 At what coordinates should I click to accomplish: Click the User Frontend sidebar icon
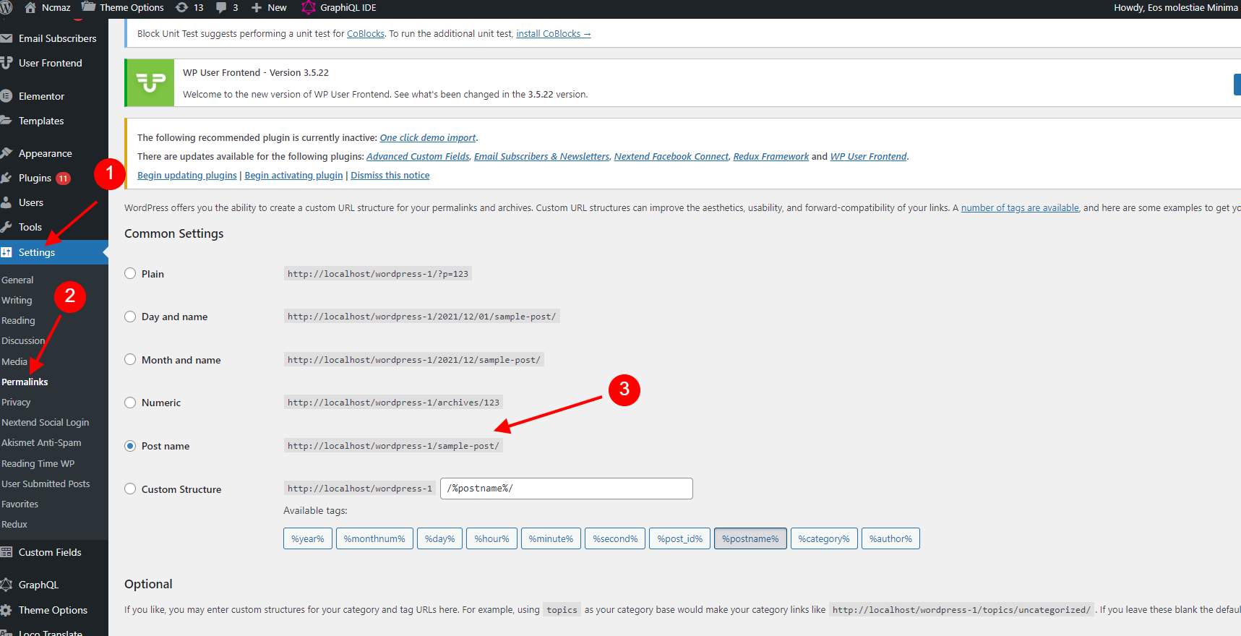click(x=7, y=63)
